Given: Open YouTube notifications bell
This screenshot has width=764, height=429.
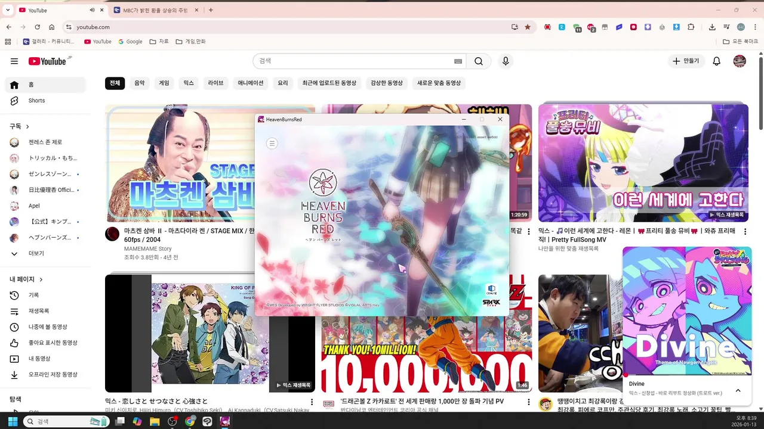Looking at the screenshot, I should pyautogui.click(x=717, y=61).
